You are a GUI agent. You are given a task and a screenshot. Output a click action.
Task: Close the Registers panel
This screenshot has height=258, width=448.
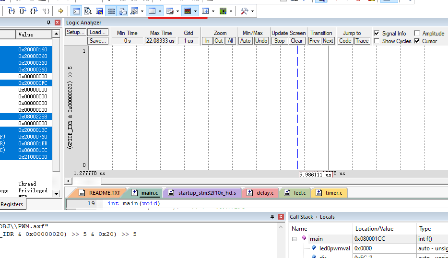click(58, 23)
